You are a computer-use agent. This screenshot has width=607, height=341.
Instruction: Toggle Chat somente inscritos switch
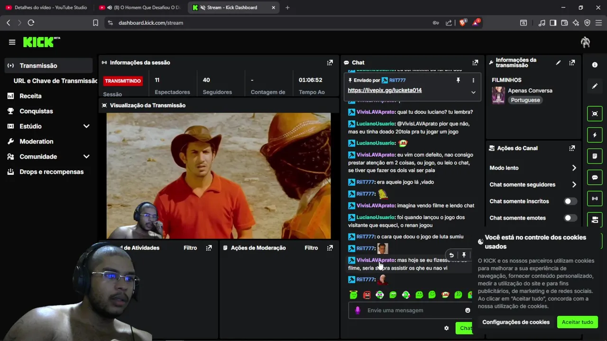coord(570,201)
